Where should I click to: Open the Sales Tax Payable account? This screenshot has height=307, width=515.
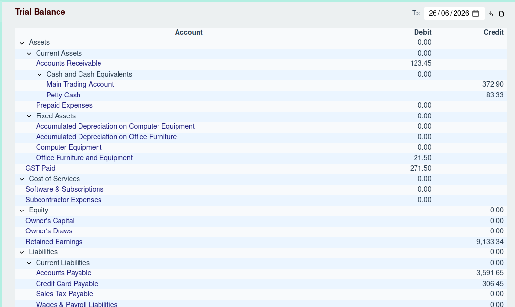click(64, 294)
